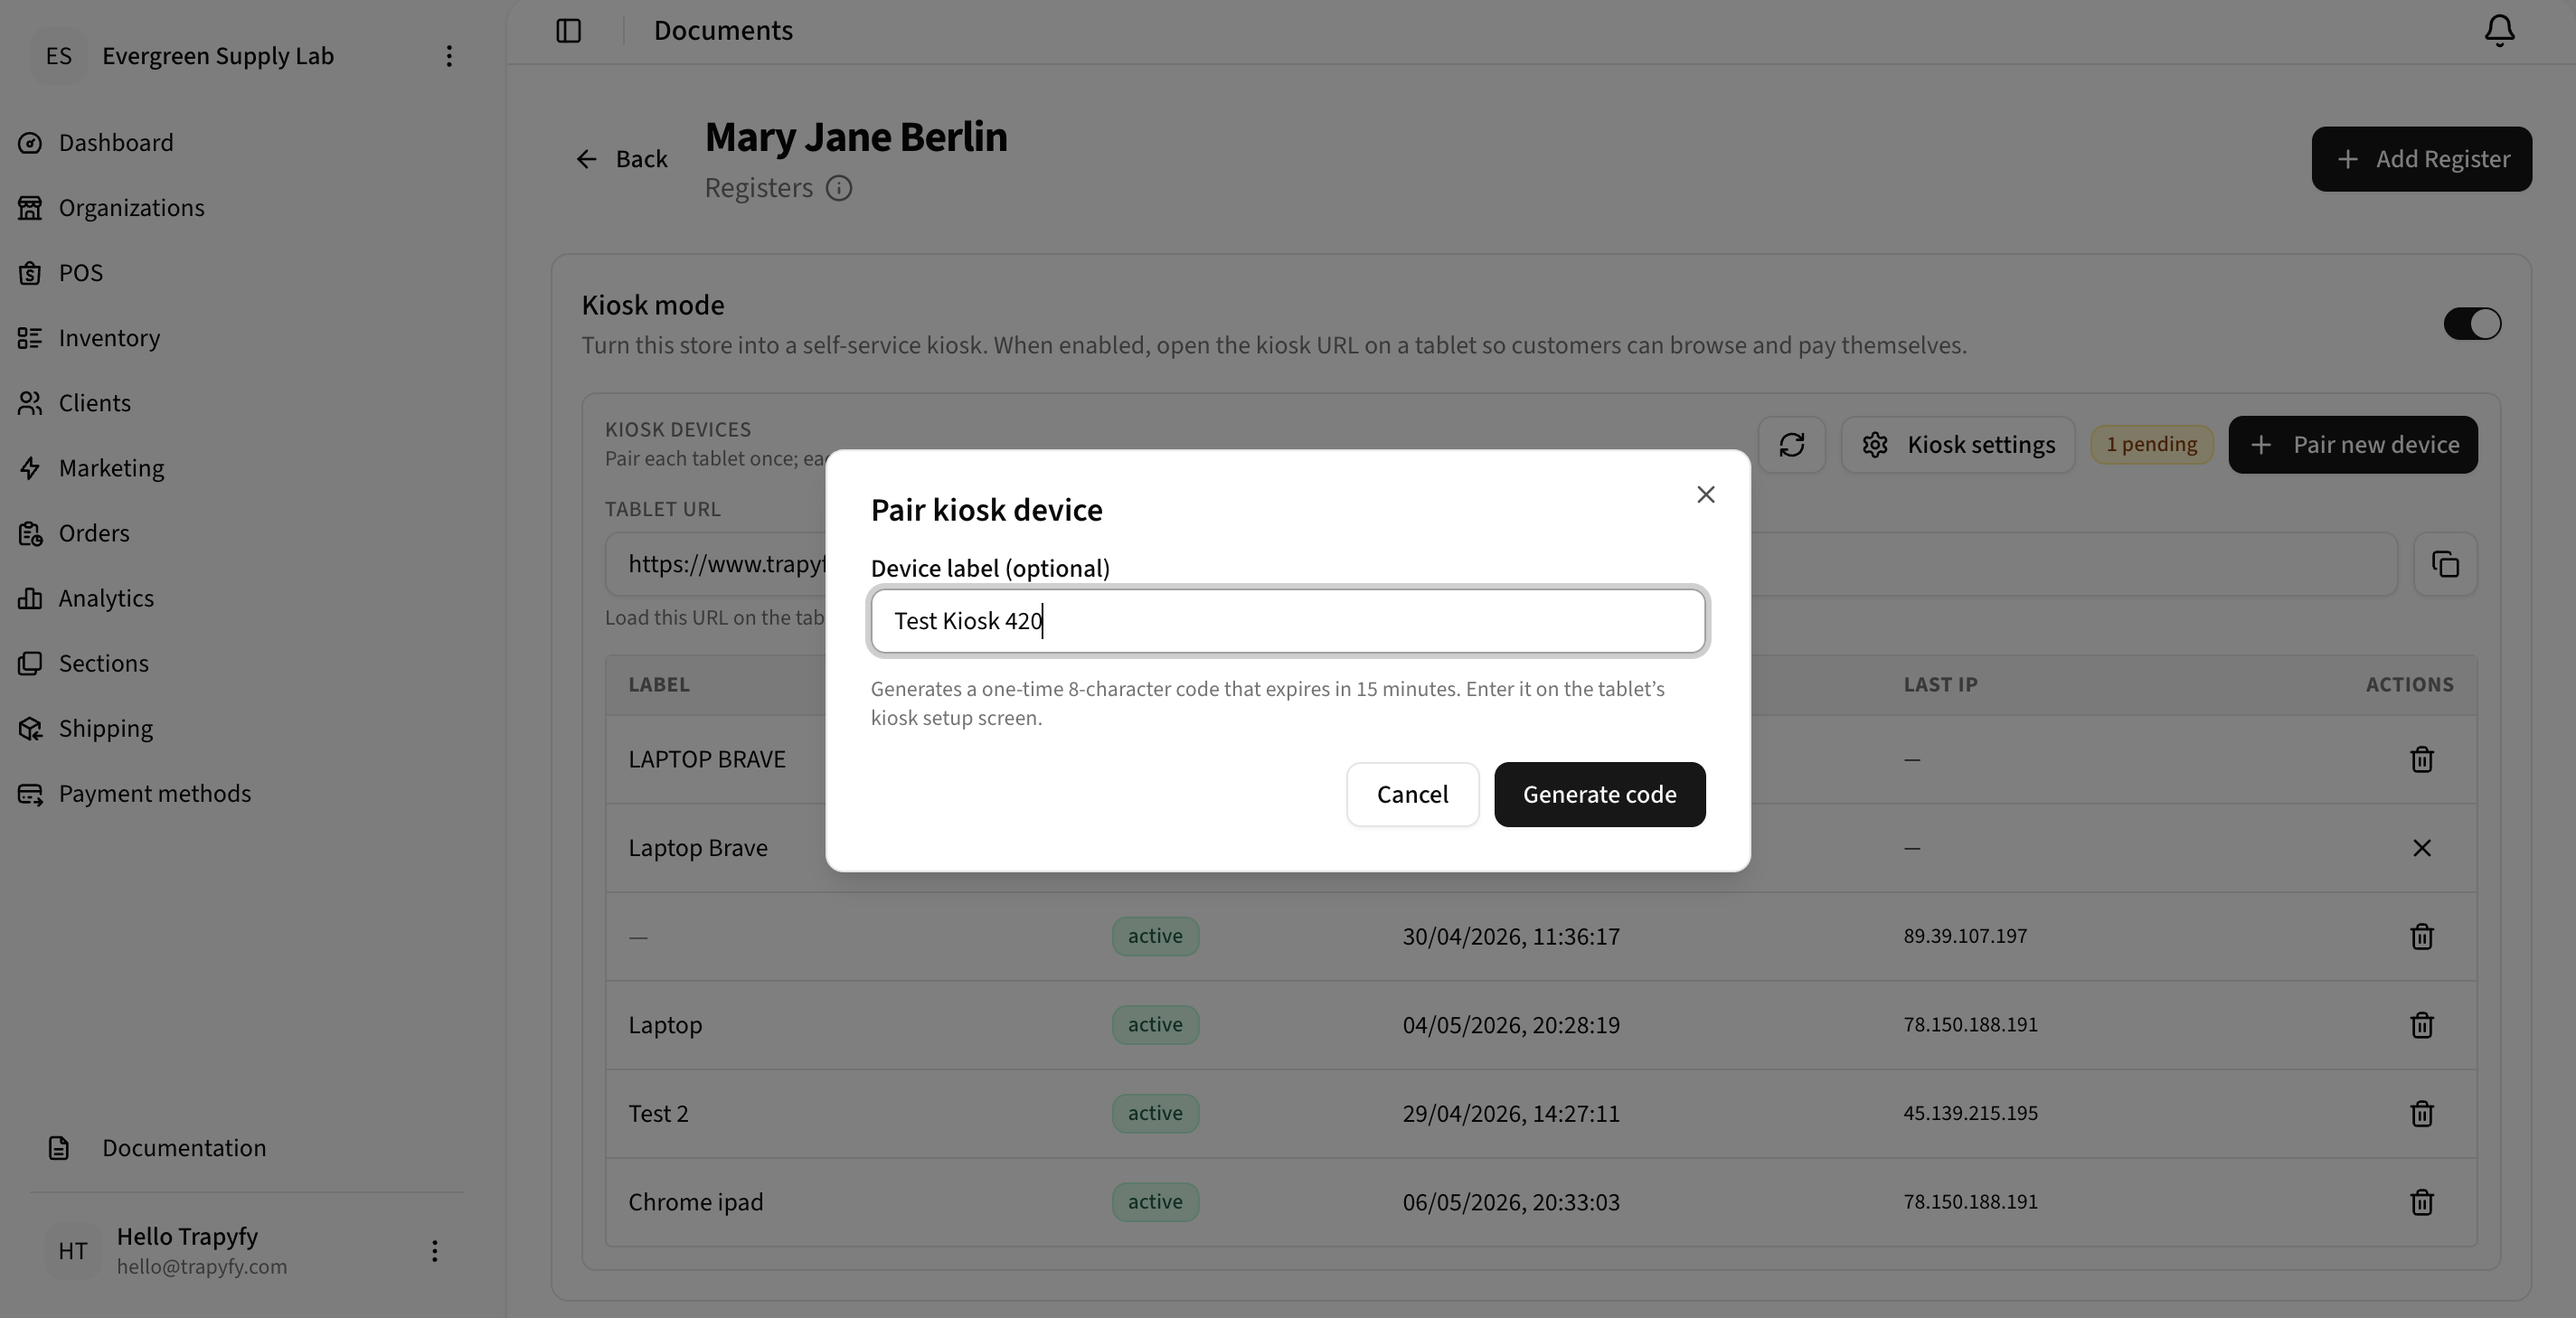Click Pair new device button
The width and height of the screenshot is (2576, 1318).
(2352, 445)
